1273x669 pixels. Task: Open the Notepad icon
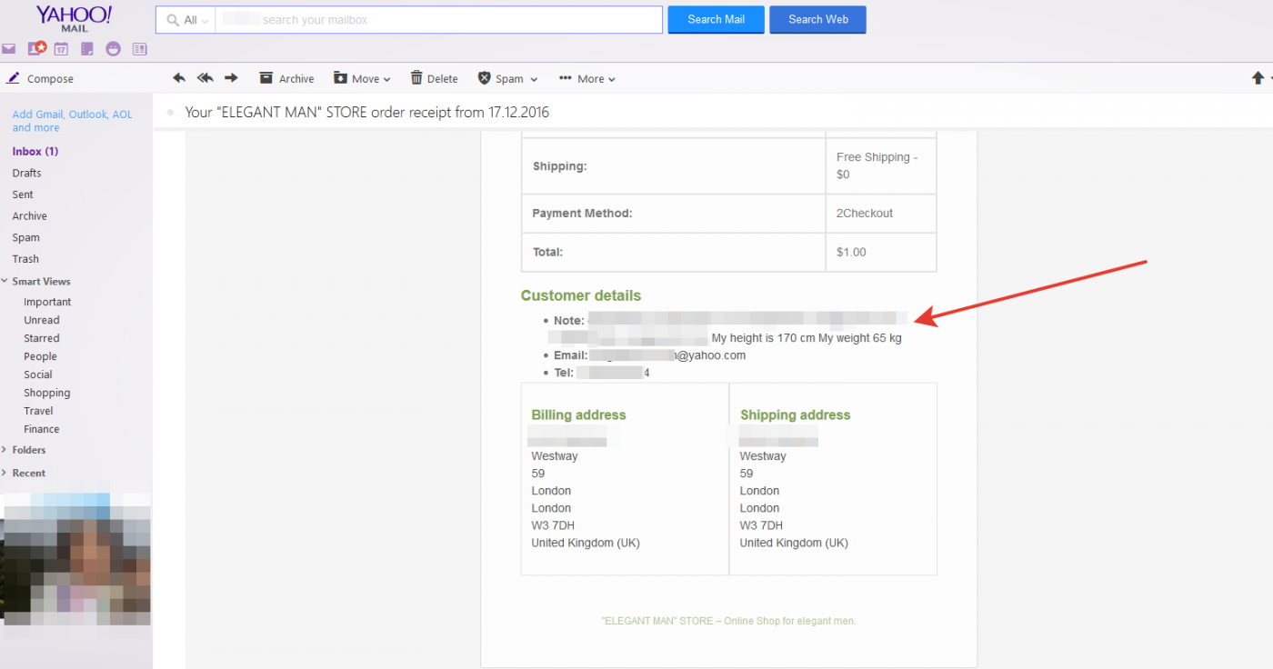(87, 49)
